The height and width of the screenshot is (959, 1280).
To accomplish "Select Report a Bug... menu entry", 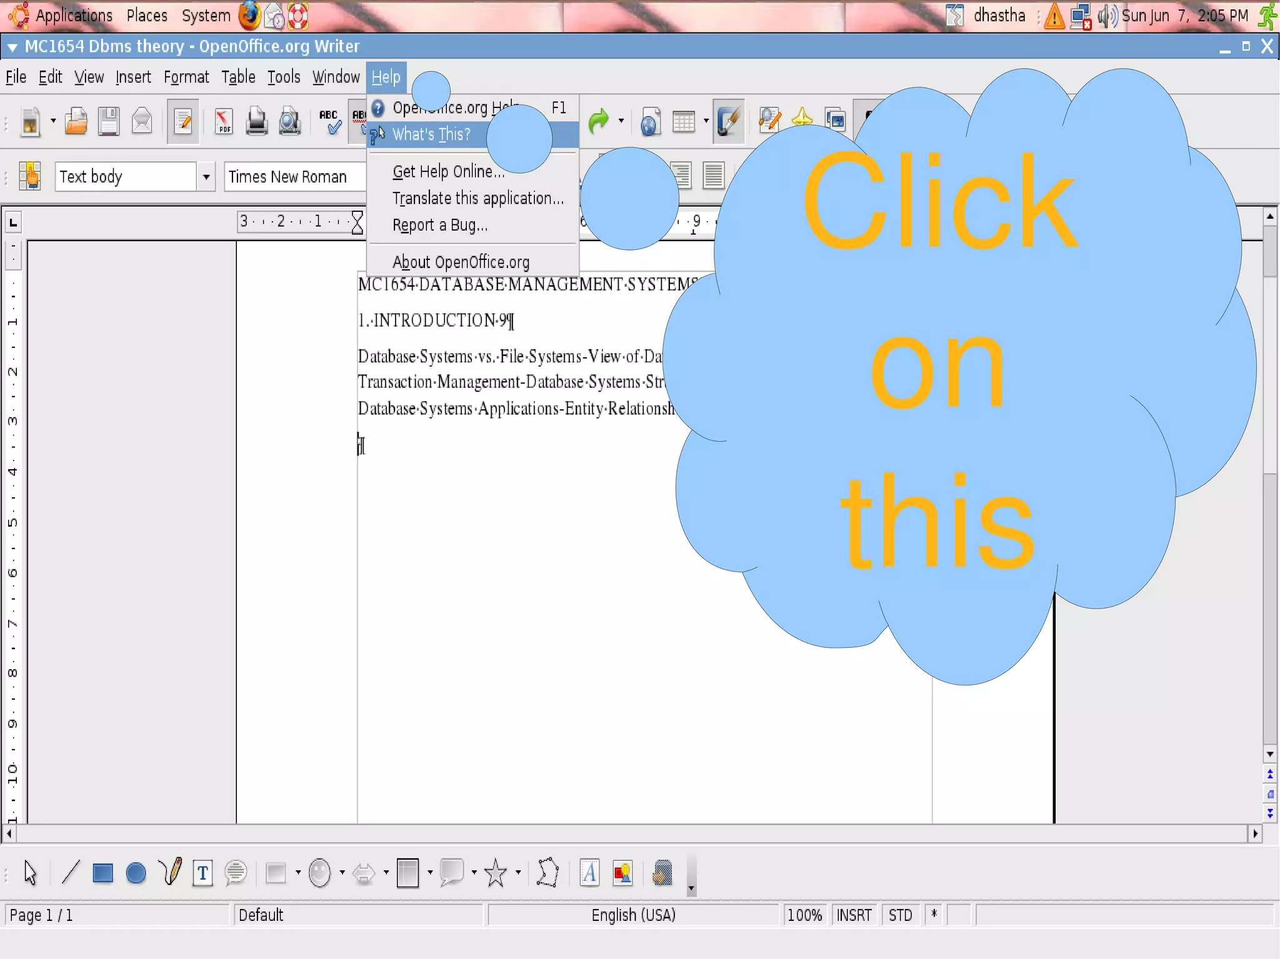I will coord(472,225).
